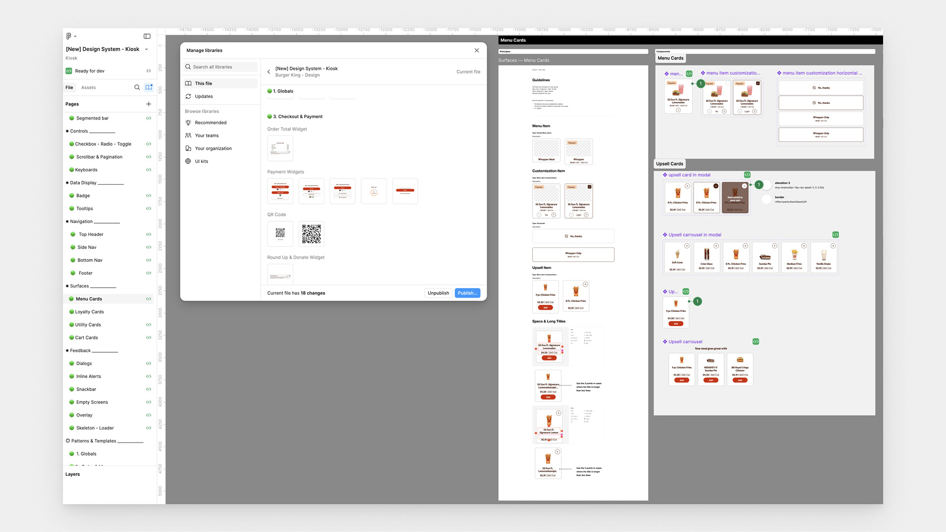Select the large QR Code thumbnail
946x532 pixels.
coord(311,234)
